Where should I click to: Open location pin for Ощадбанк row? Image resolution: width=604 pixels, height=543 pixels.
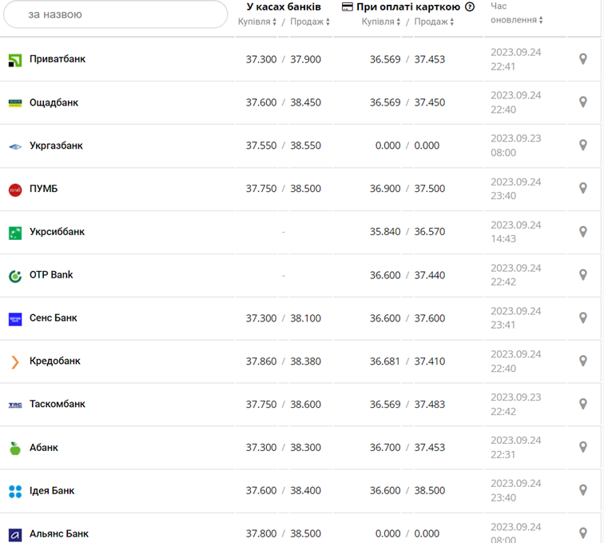(583, 102)
